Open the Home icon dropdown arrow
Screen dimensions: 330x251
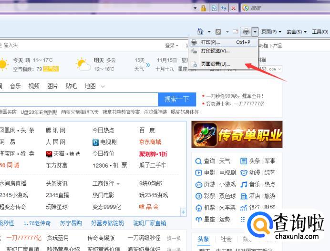209,32
